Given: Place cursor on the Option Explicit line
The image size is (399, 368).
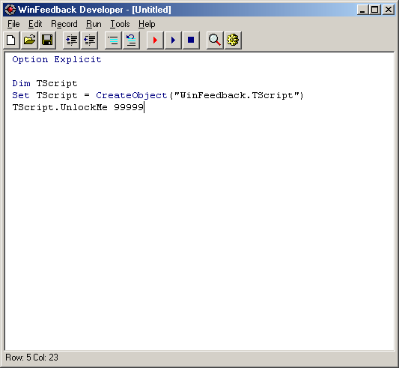Looking at the screenshot, I should pyautogui.click(x=57, y=59).
